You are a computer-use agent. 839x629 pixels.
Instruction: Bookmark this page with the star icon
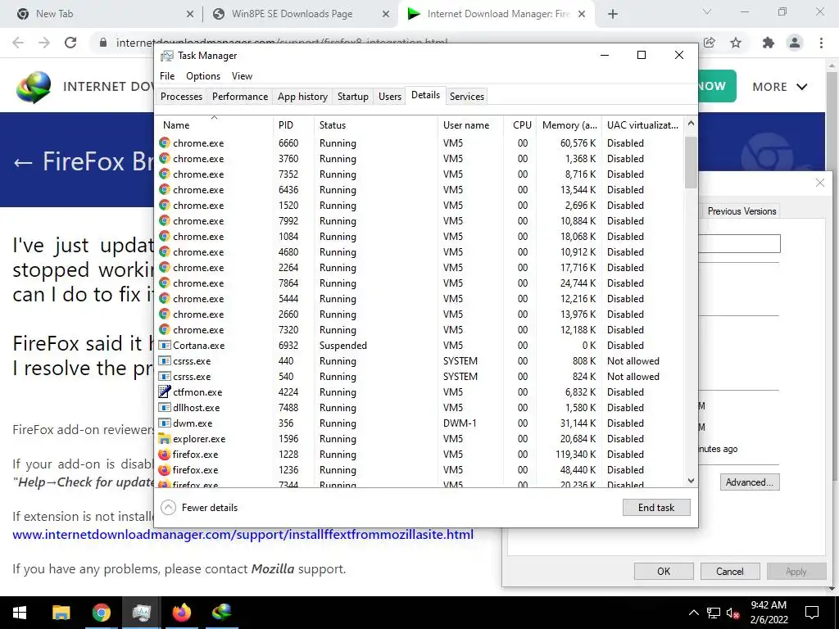[736, 43]
